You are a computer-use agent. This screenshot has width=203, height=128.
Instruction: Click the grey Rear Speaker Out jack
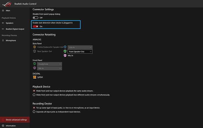tap(35, 51)
